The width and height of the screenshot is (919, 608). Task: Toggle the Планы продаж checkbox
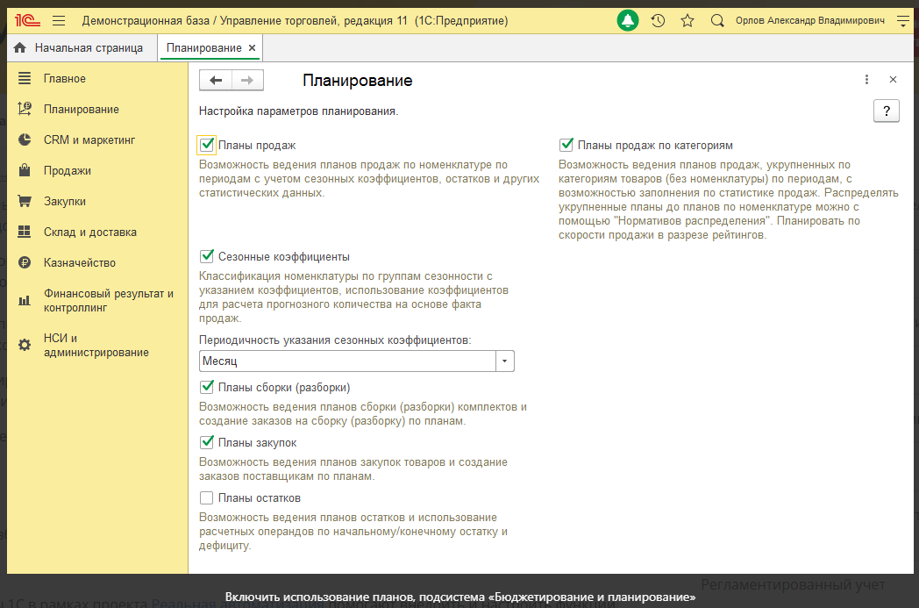click(x=206, y=145)
